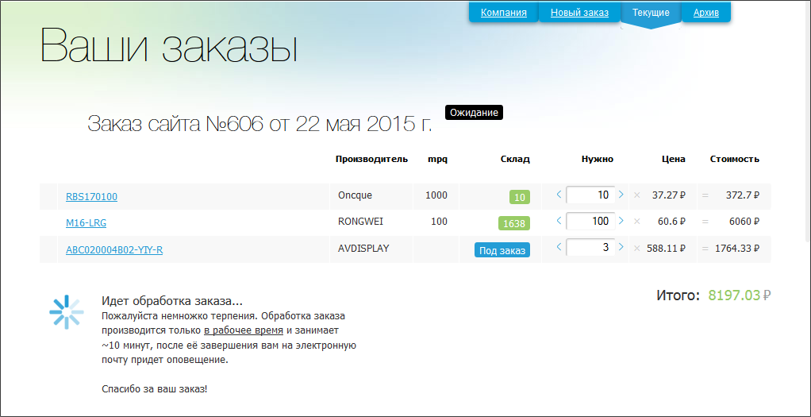Open the M16-LRG product link
The image size is (811, 417).
(81, 223)
